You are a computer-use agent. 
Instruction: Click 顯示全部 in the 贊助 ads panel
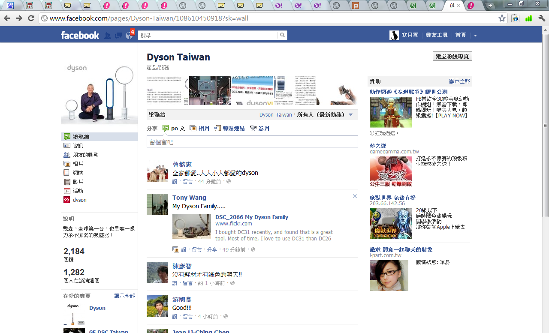[459, 81]
